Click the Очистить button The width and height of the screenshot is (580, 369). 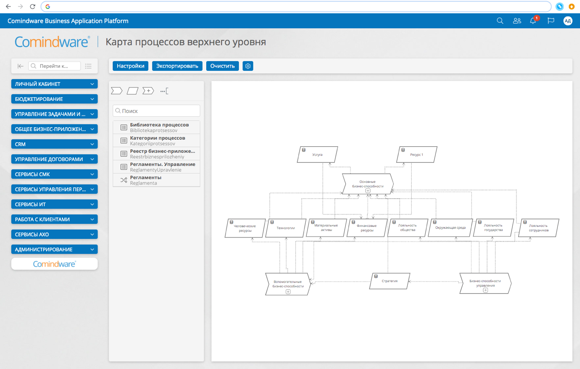pyautogui.click(x=222, y=66)
